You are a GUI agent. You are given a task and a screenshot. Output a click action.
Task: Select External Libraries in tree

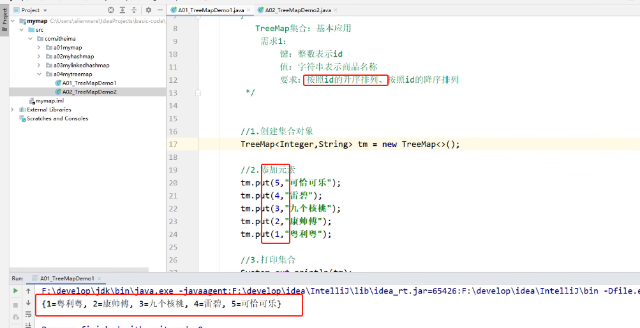[45, 110]
